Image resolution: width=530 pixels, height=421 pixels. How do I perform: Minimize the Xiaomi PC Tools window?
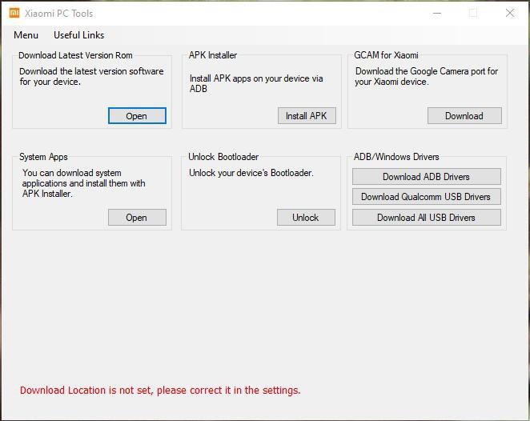(x=437, y=13)
